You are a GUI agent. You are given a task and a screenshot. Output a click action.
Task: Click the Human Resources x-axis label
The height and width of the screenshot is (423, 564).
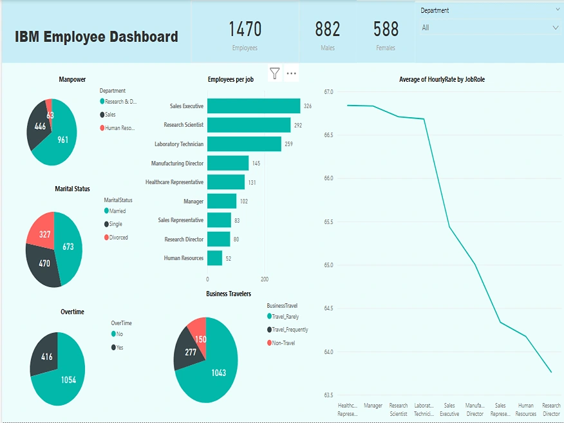click(x=526, y=409)
